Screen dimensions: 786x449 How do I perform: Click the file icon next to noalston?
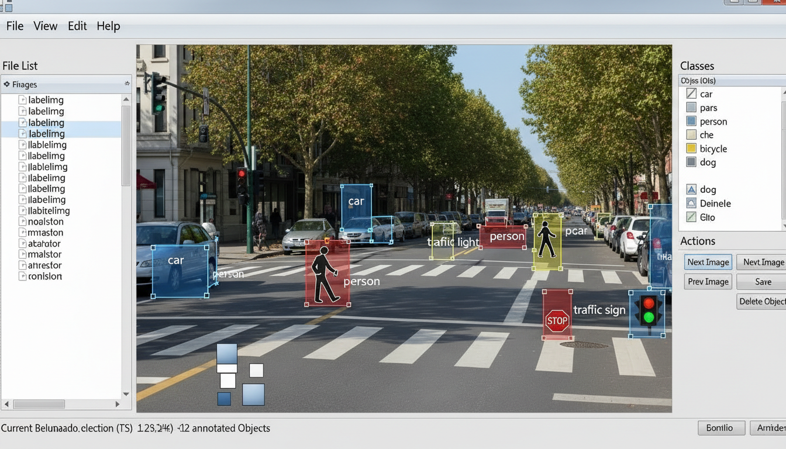(23, 222)
